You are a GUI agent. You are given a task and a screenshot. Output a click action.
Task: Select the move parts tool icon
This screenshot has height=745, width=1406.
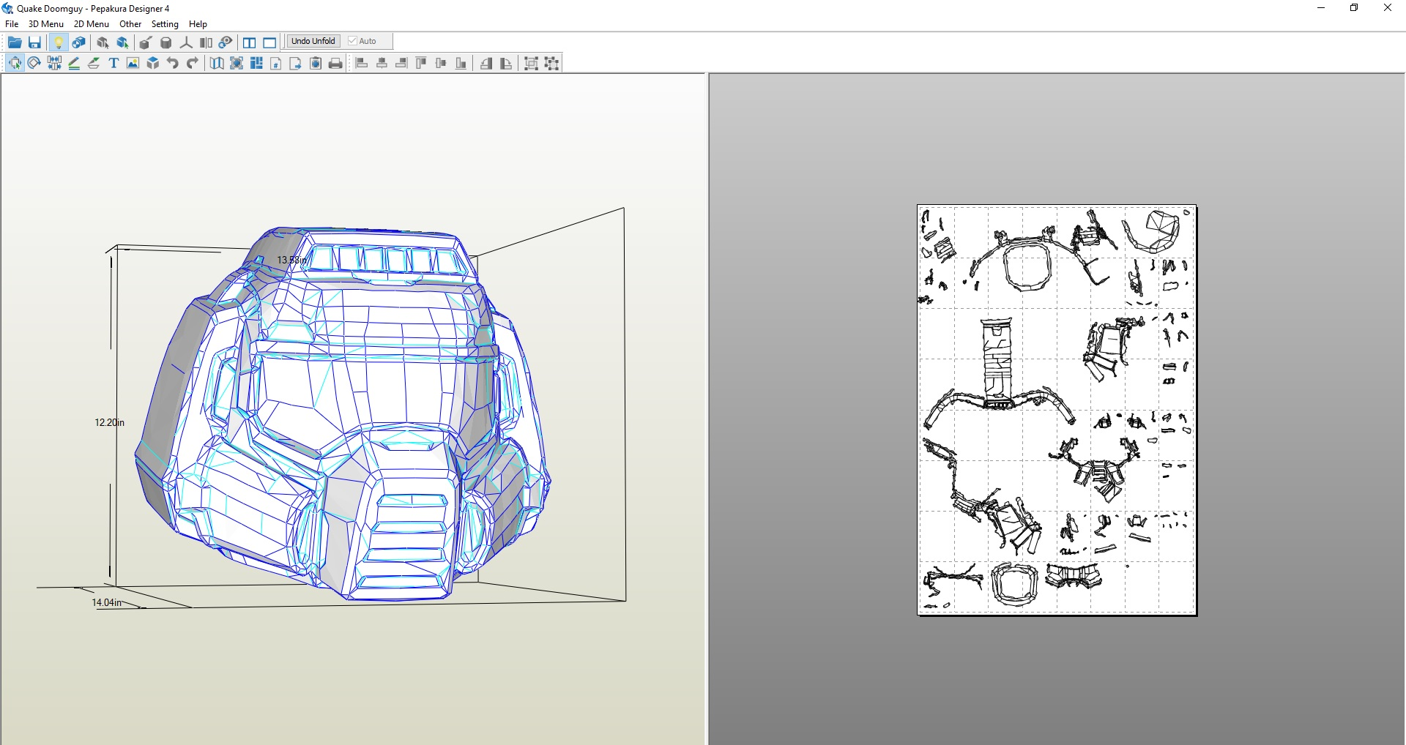(15, 63)
